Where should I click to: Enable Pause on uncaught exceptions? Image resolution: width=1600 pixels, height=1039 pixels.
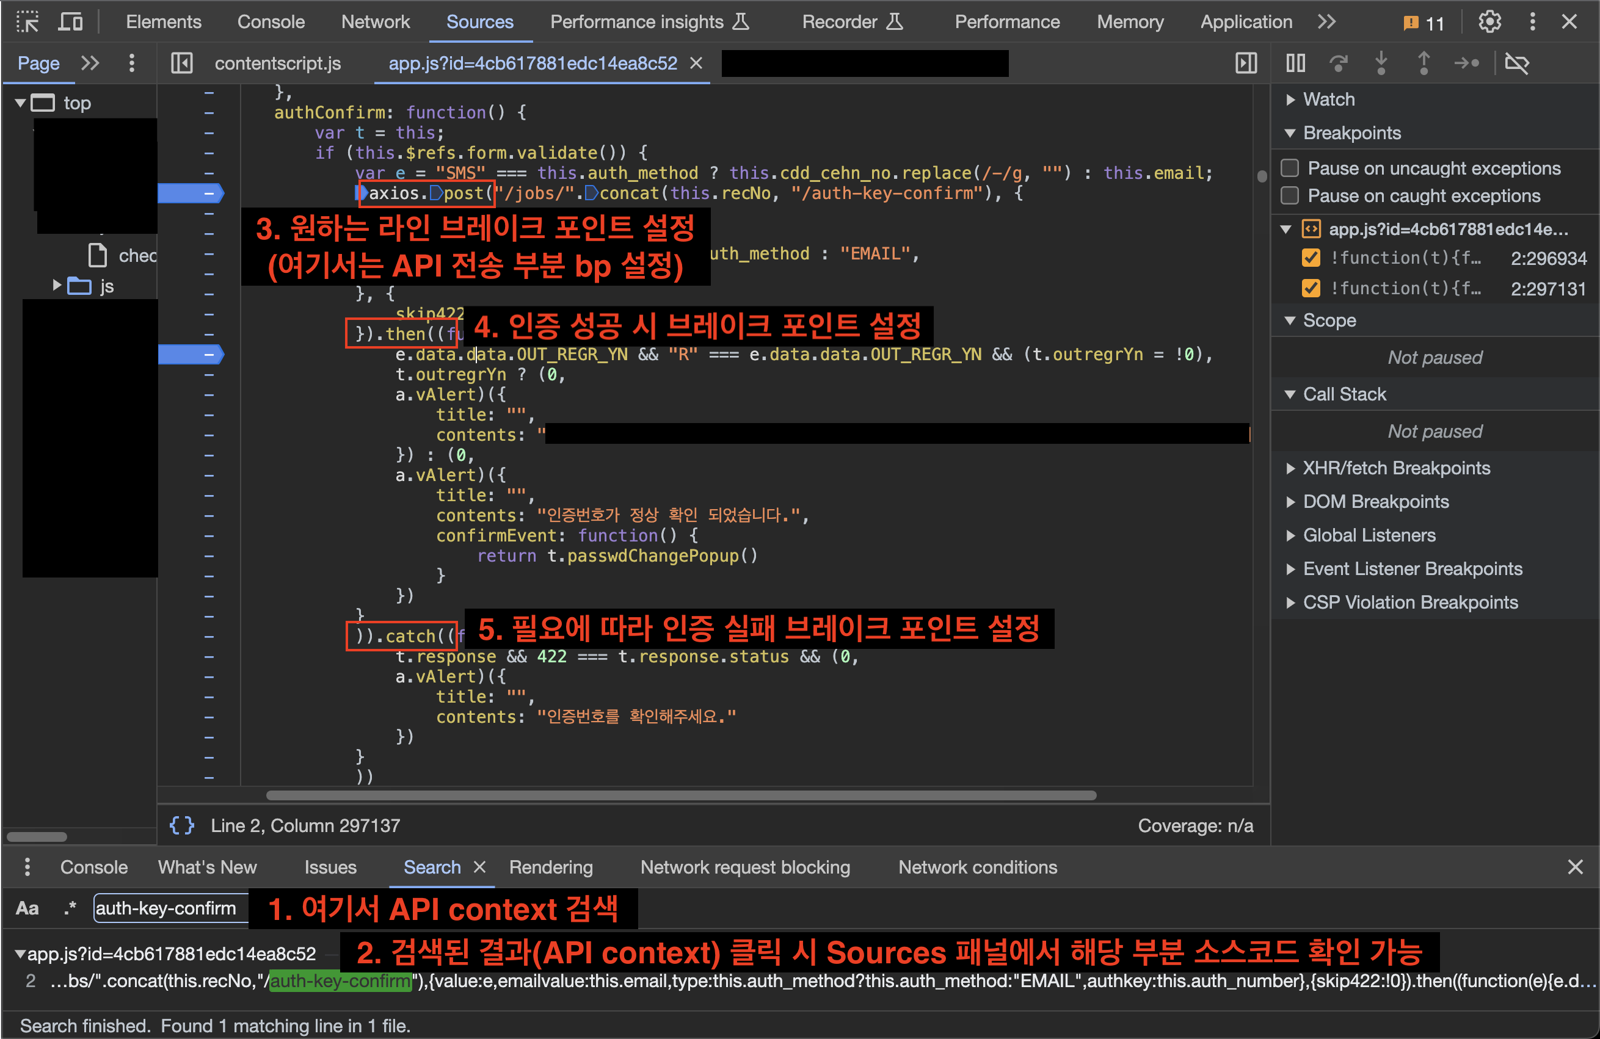[1289, 167]
